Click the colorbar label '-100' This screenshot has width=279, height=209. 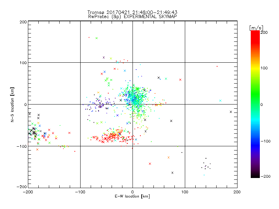tap(265, 141)
